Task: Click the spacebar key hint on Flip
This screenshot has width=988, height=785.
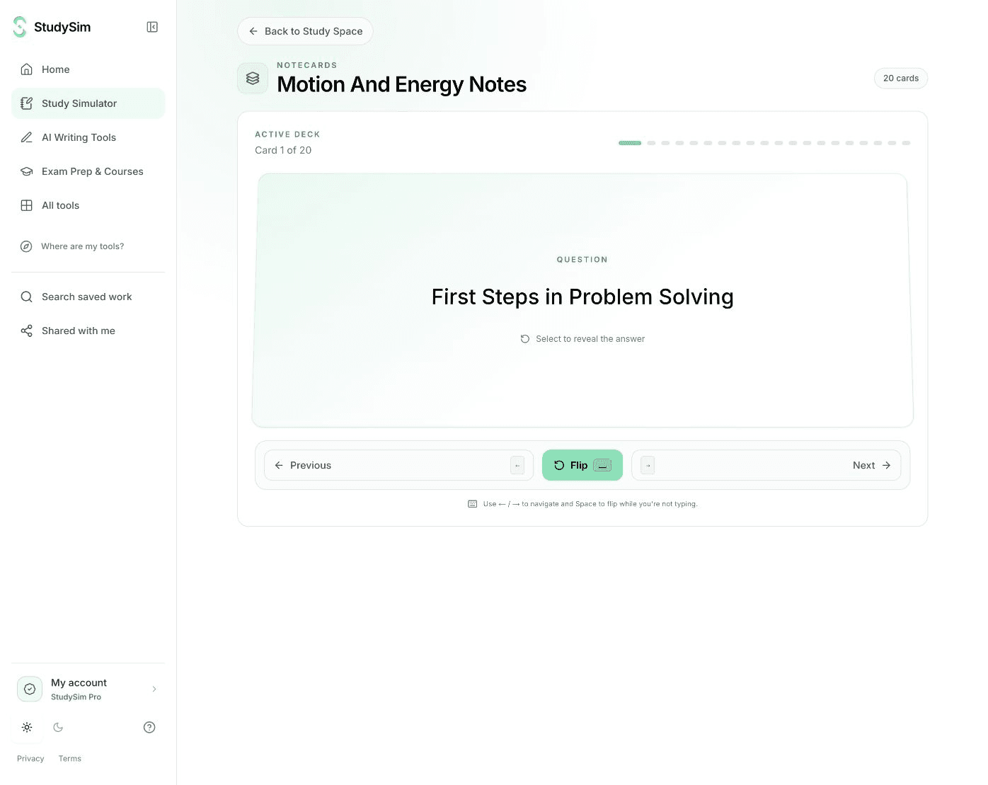Action: click(602, 465)
